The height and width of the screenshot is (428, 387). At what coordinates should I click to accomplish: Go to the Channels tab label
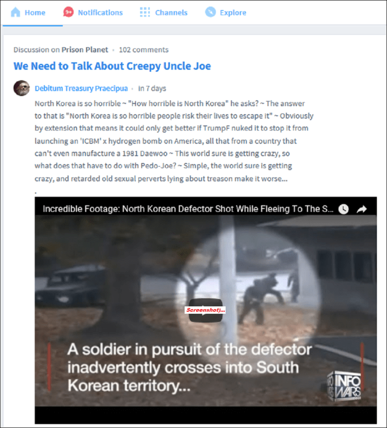171,13
